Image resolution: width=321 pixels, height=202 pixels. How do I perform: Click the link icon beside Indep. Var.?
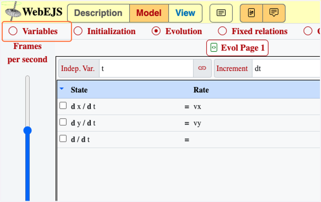(202, 68)
